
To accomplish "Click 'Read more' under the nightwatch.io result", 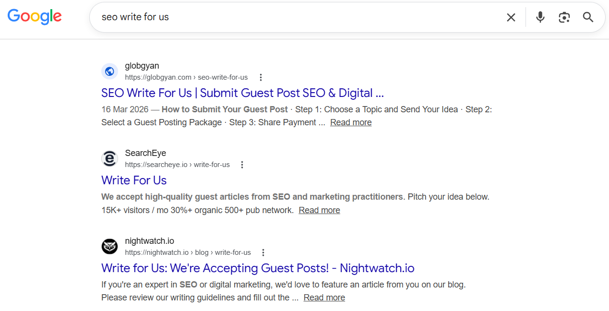I will coord(324,298).
